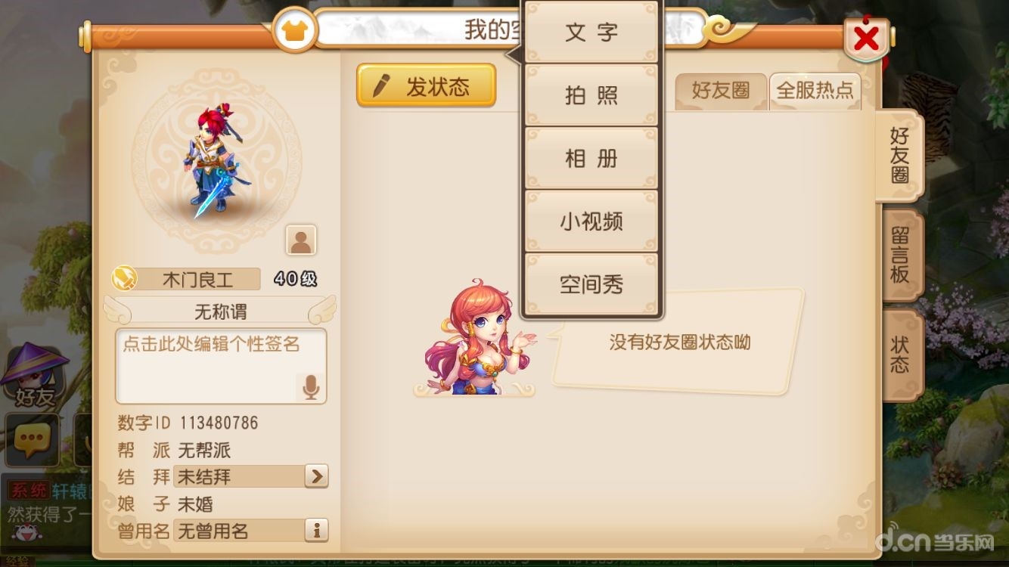
Task: Open the 留言板 side tab
Action: pyautogui.click(x=901, y=255)
